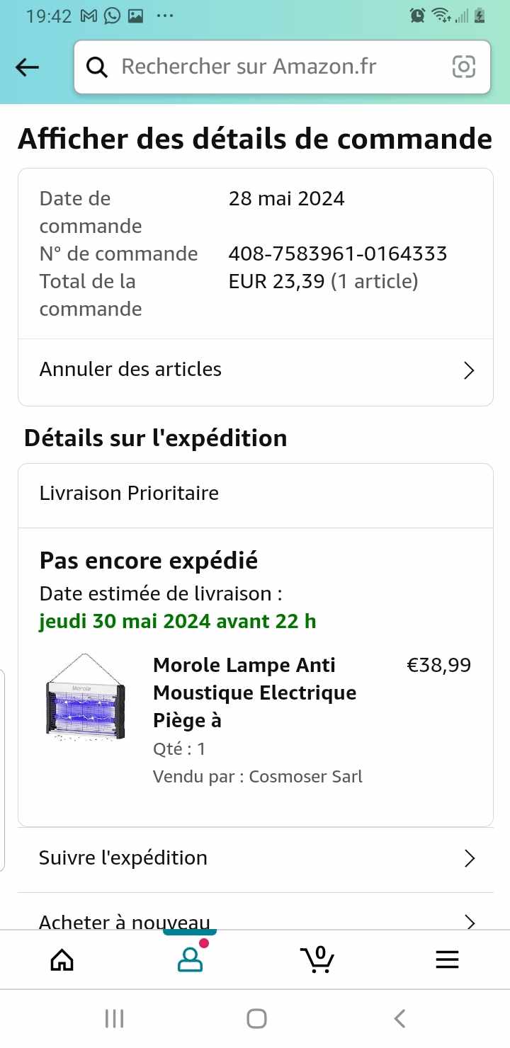510x1048 pixels.
Task: Go to the Amazon home tab
Action: click(x=62, y=959)
